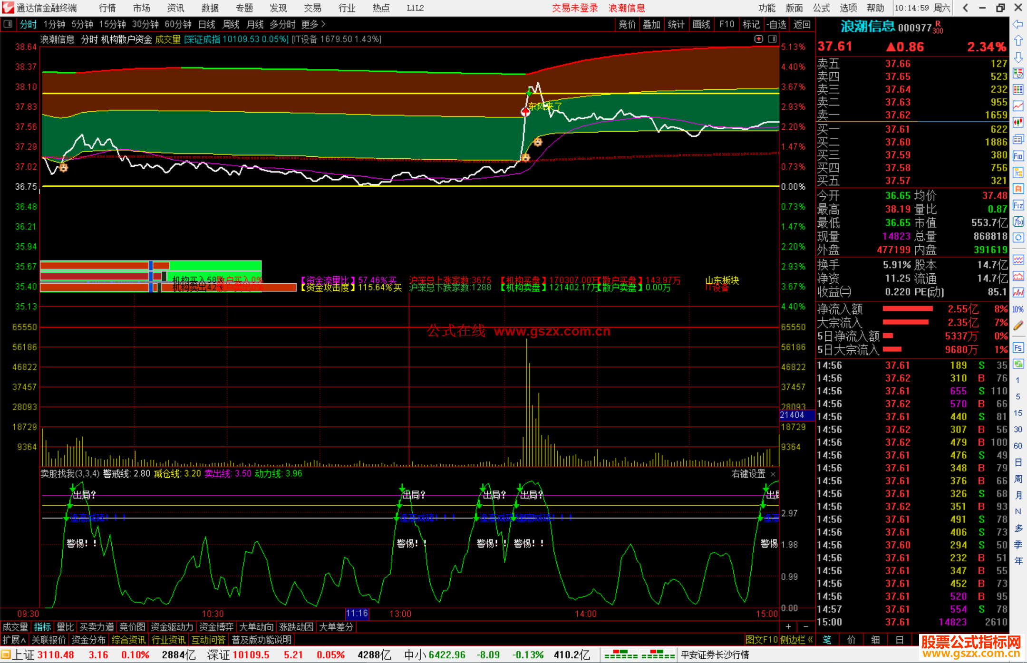
Task: Open the K-line candlestick chart icon
Action: click(x=1018, y=122)
